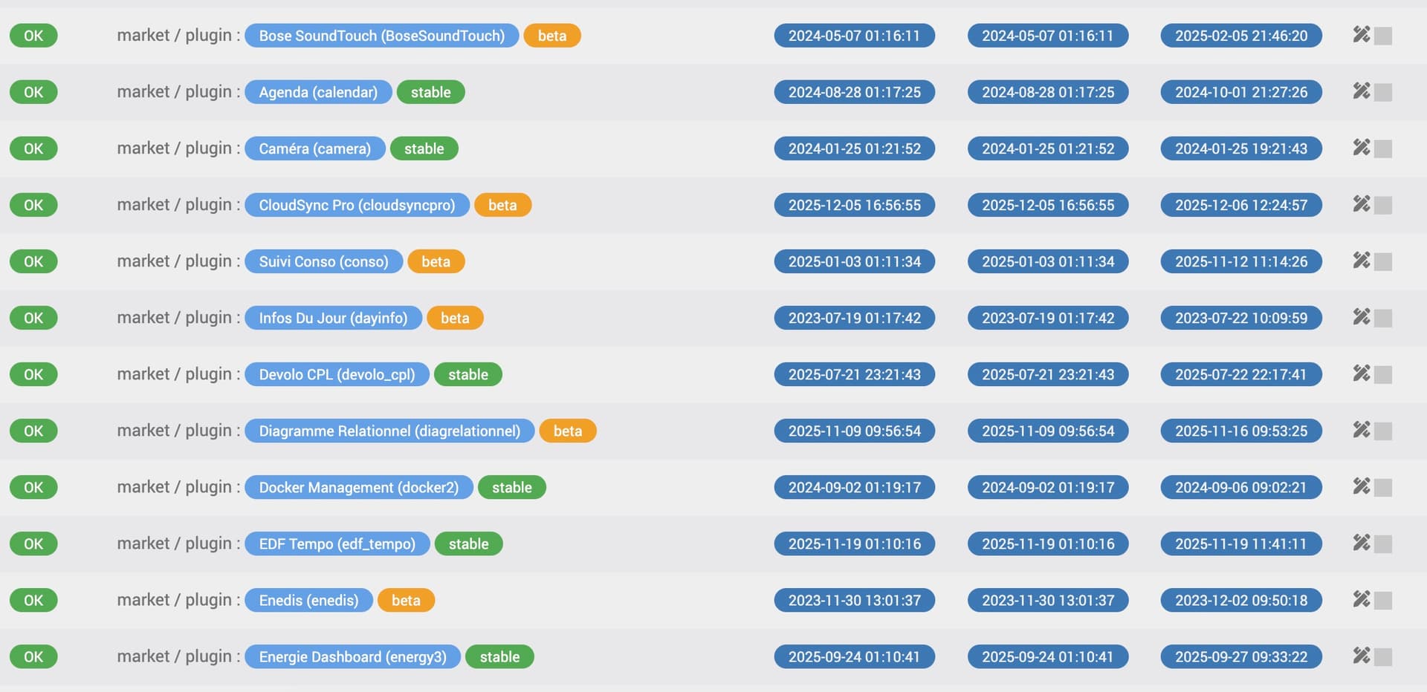Screen dimensions: 1427x692
Task: Click the stable badge next to Agenda
Action: 431,92
